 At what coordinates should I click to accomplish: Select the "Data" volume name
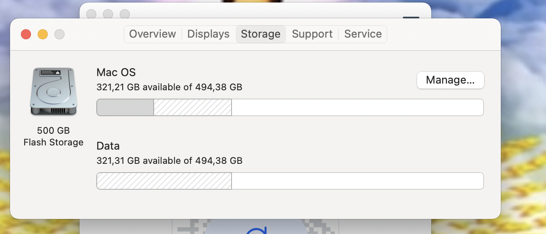coord(108,146)
